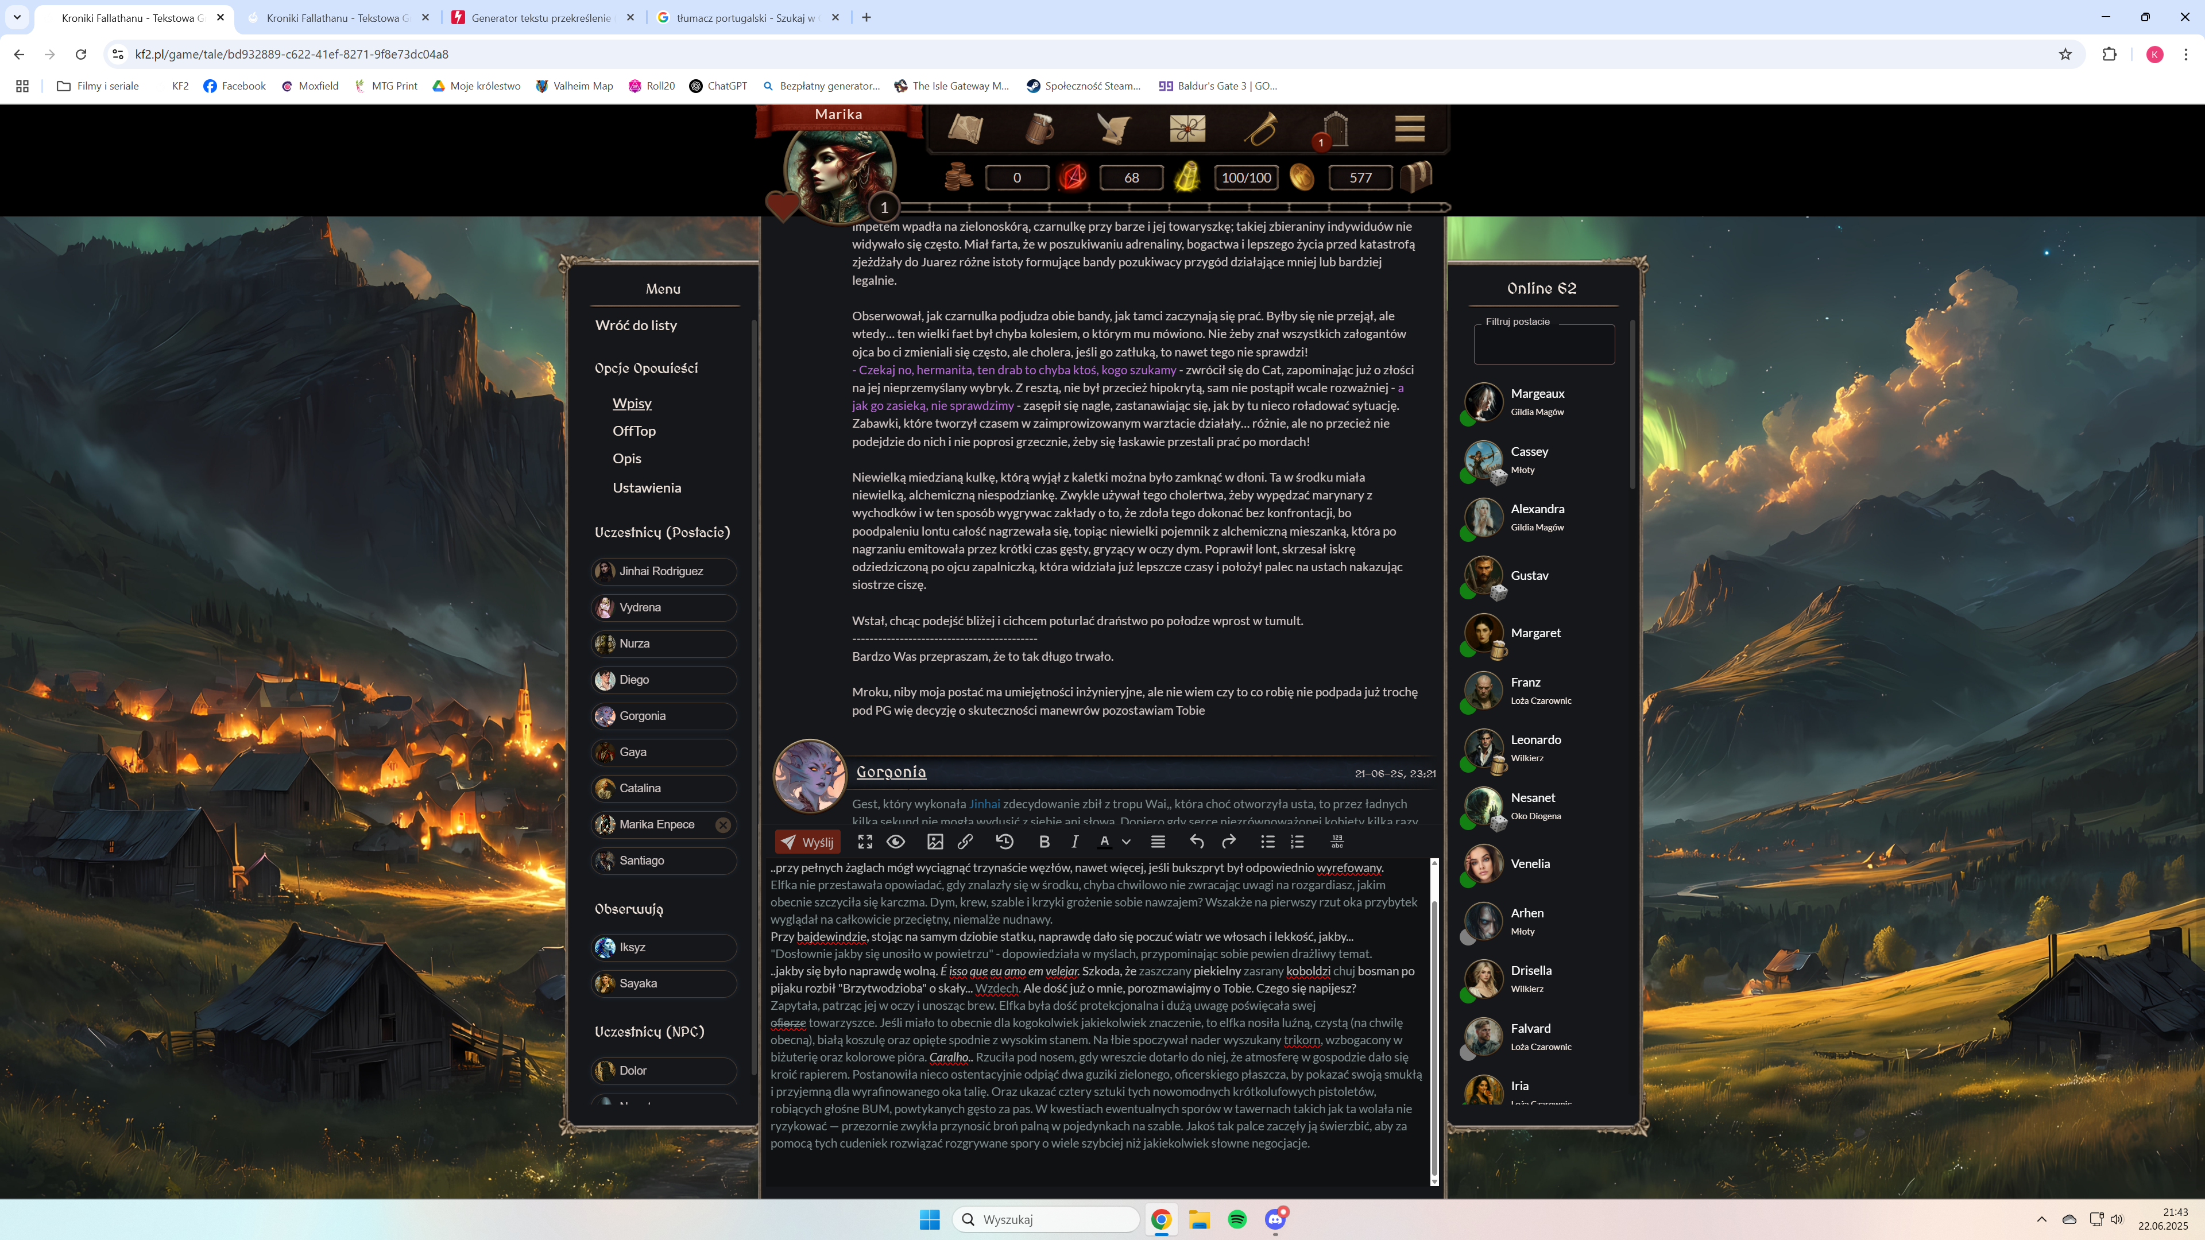Screen dimensions: 2205x1240
Task: Switch to second Kroniki Fallathanu tab
Action: [x=338, y=17]
